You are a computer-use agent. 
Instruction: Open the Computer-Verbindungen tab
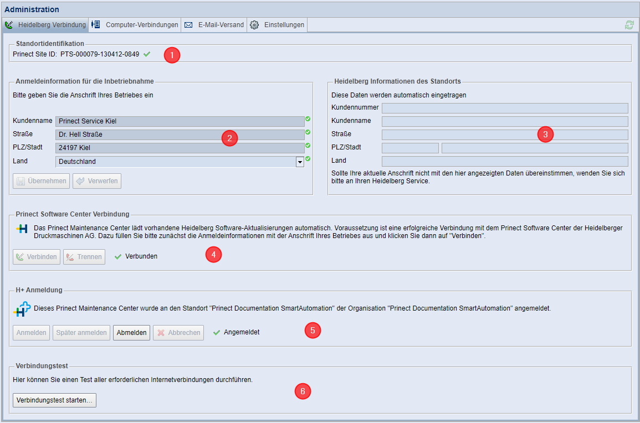pyautogui.click(x=135, y=25)
